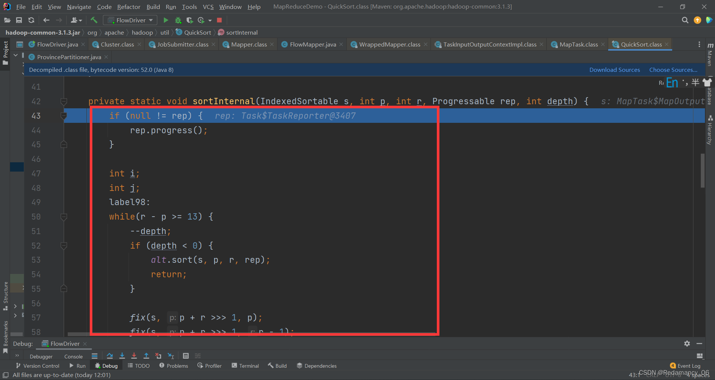
Task: Open the File menu
Action: tap(21, 7)
